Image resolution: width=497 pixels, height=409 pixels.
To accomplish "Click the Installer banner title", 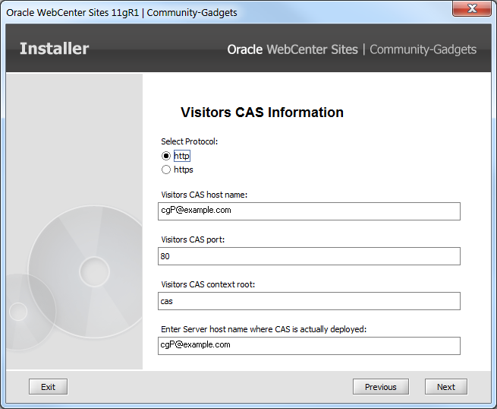I will click(x=54, y=49).
